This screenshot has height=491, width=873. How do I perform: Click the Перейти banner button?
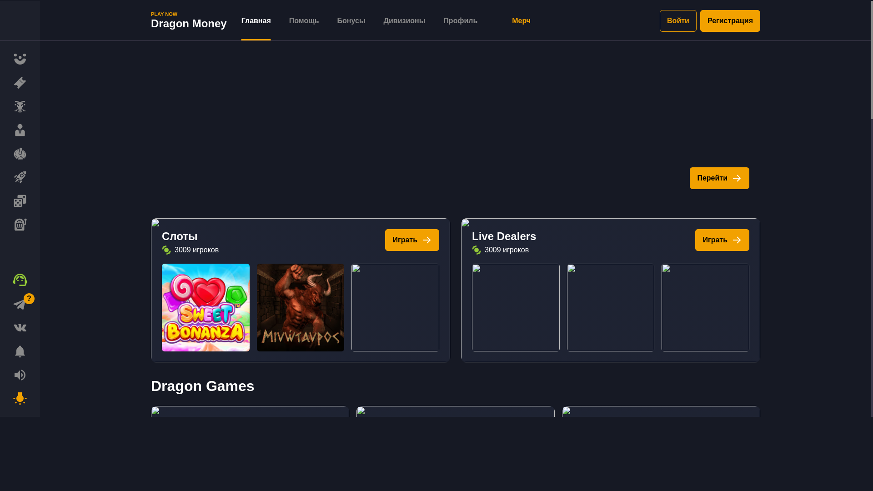(719, 178)
